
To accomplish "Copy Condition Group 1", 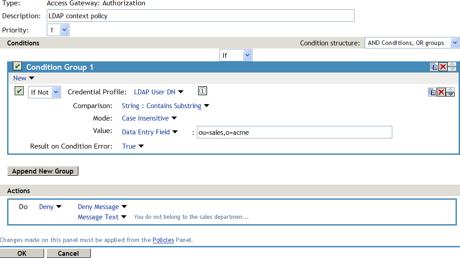I will (434, 66).
